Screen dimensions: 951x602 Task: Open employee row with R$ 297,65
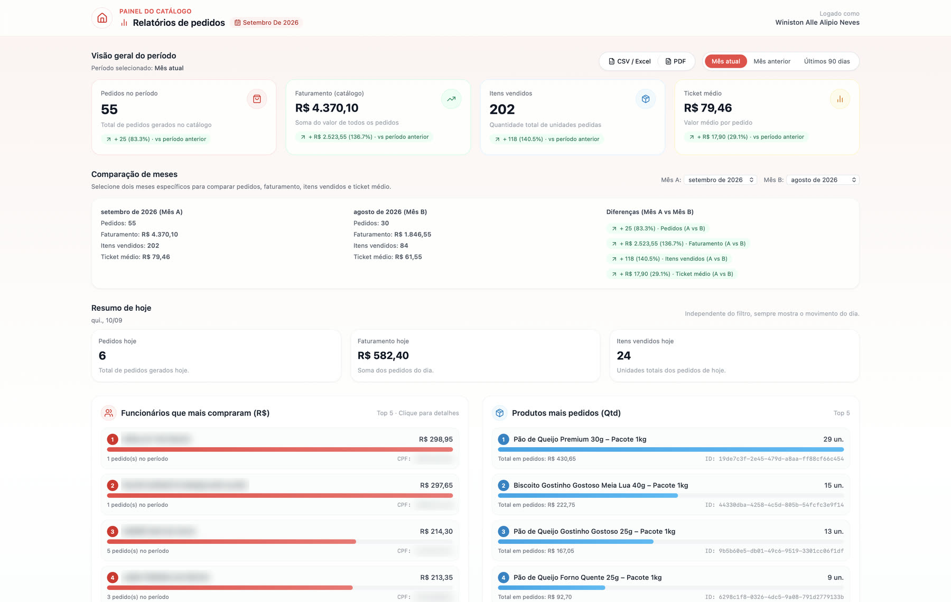click(x=280, y=494)
